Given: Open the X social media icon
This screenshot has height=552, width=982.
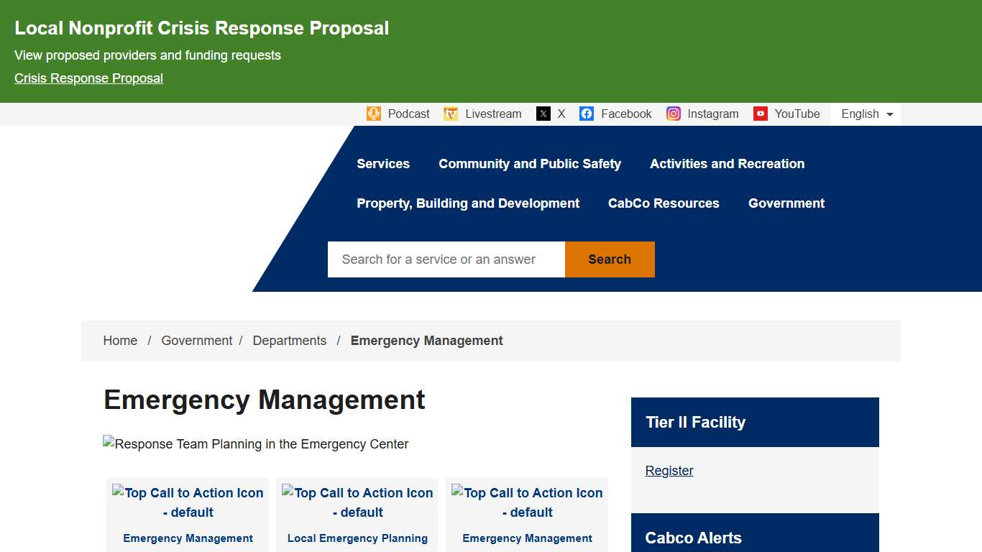Looking at the screenshot, I should (x=543, y=114).
